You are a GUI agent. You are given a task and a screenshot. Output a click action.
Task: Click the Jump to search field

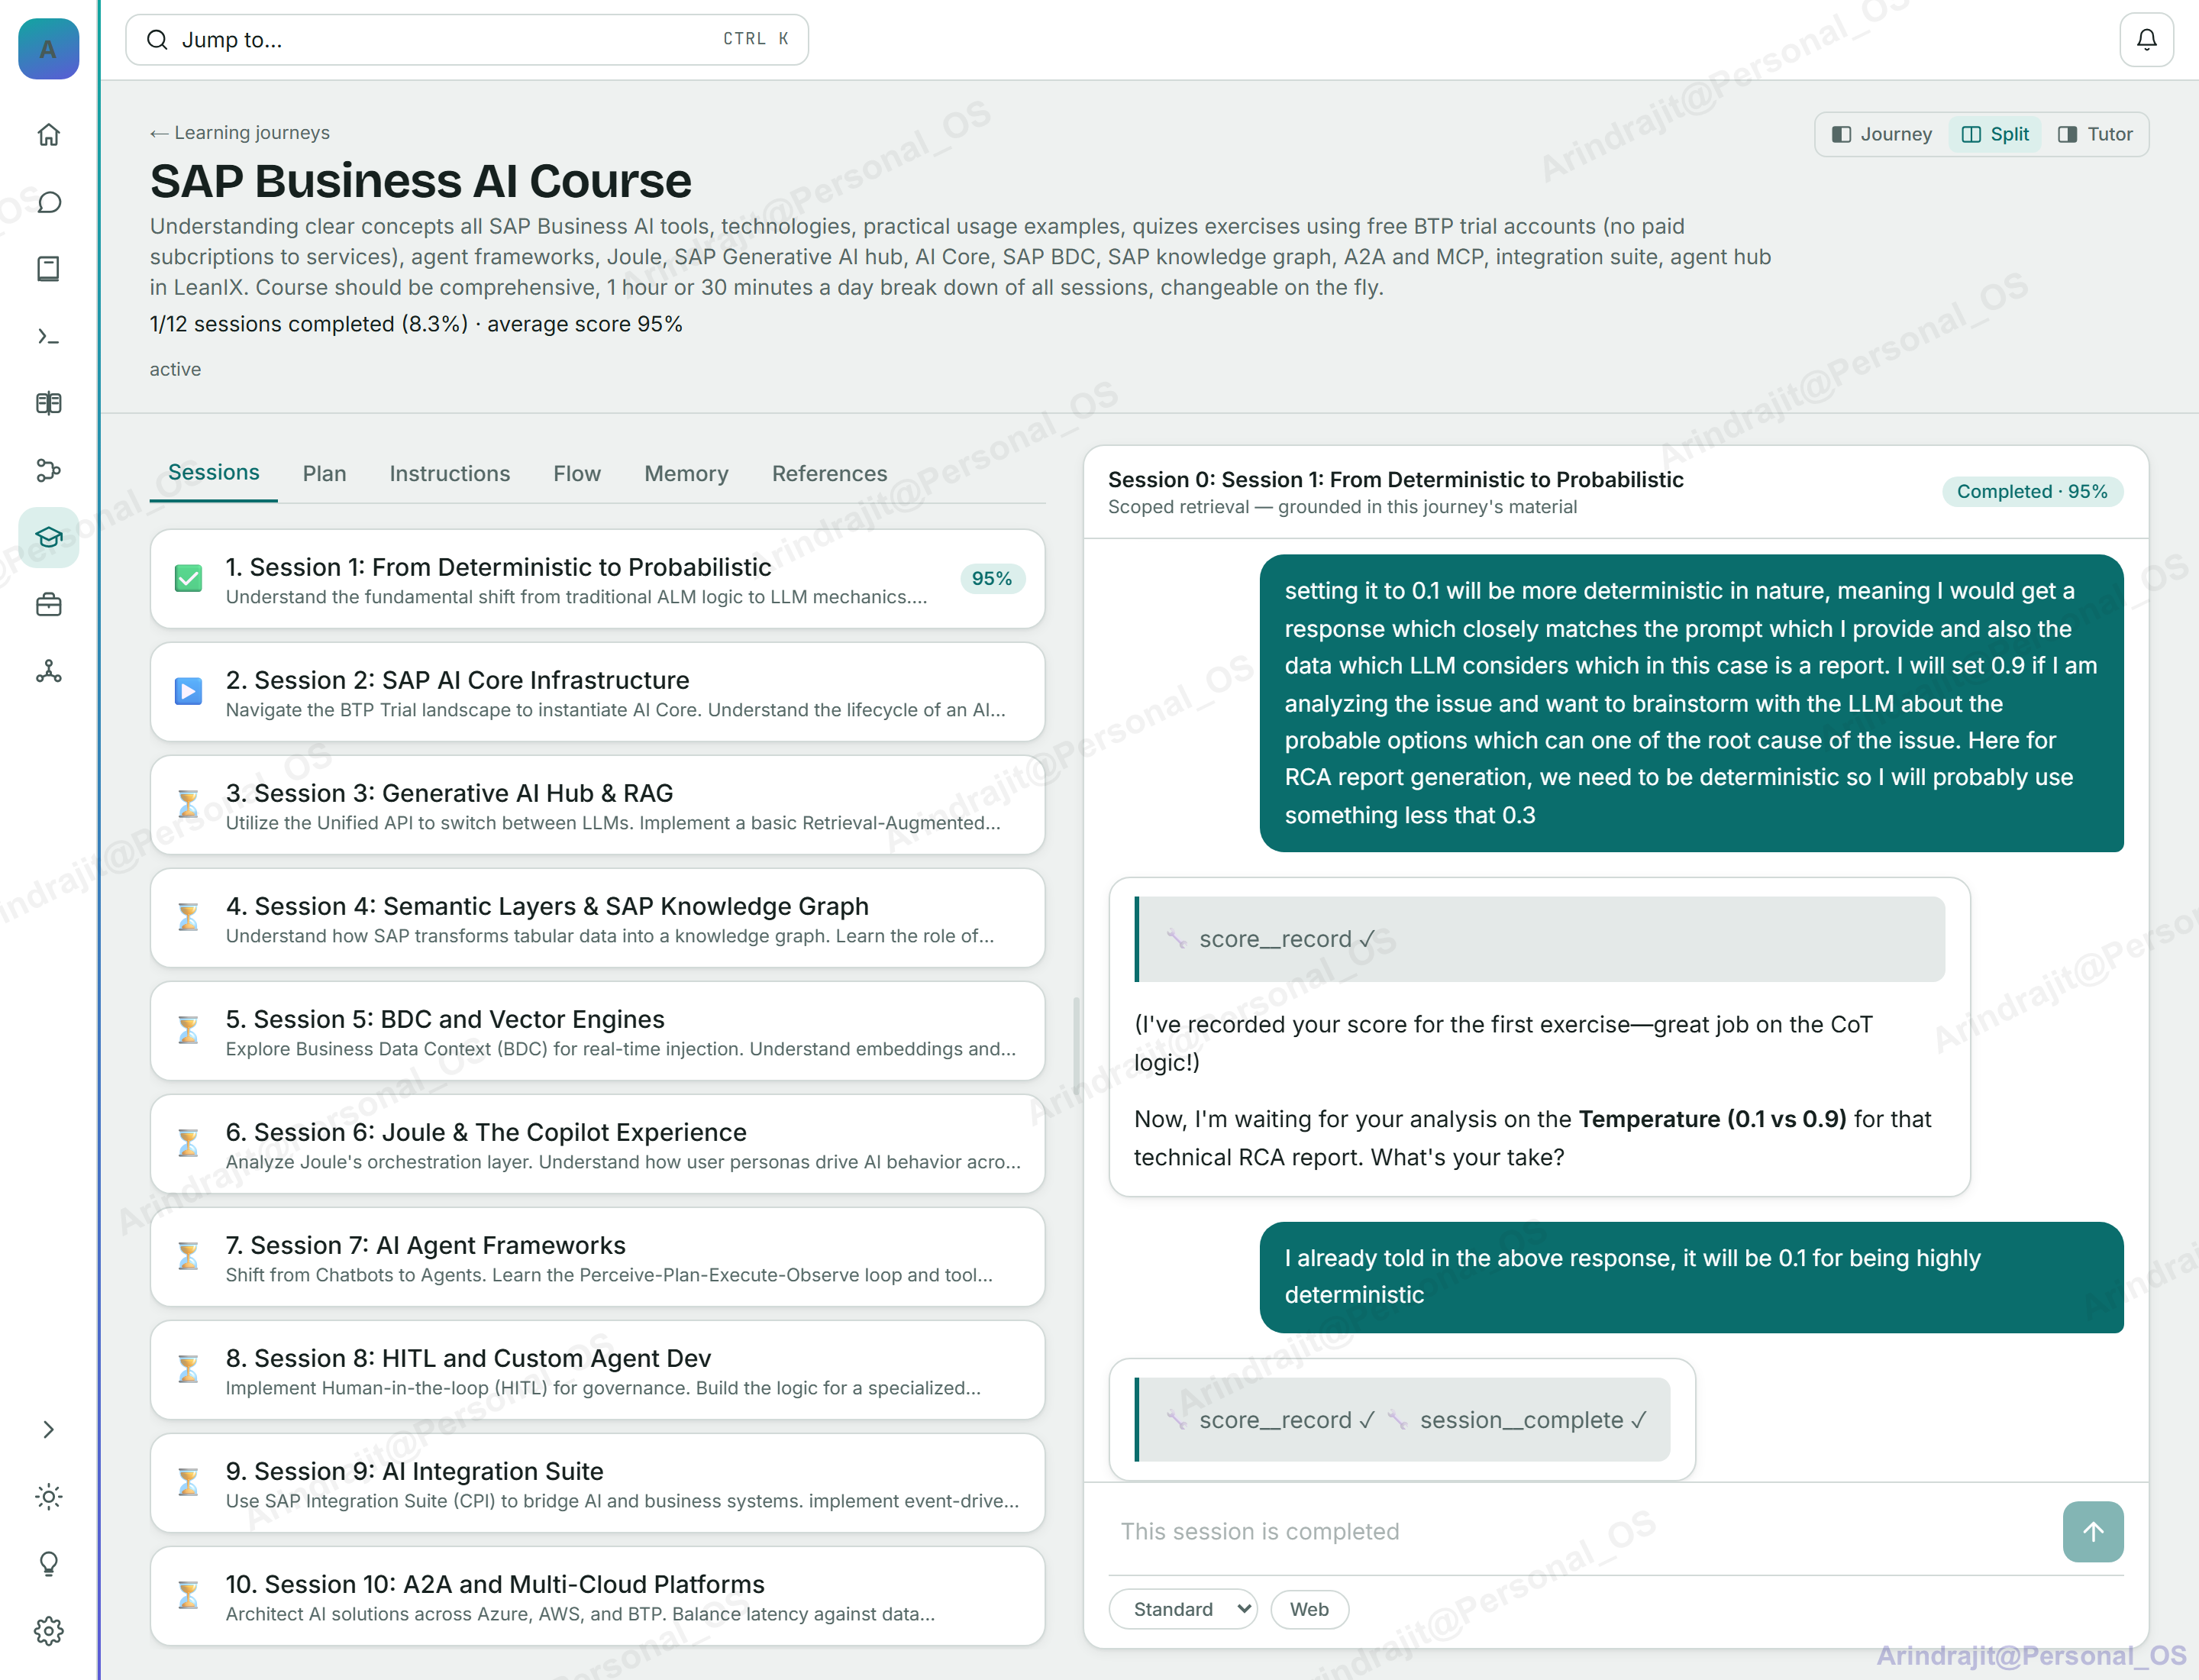pyautogui.click(x=467, y=40)
